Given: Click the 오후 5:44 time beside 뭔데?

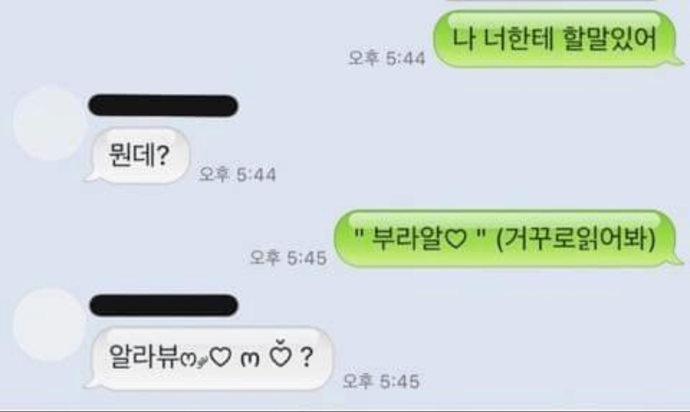Looking at the screenshot, I should (x=237, y=174).
